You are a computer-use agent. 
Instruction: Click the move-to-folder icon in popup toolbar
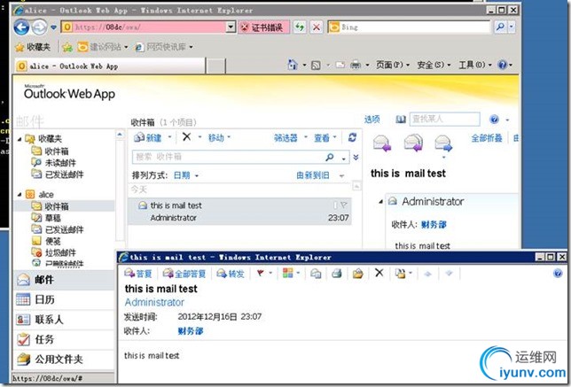pos(357,273)
